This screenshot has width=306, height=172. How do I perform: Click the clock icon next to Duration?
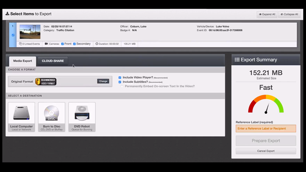click(x=97, y=44)
